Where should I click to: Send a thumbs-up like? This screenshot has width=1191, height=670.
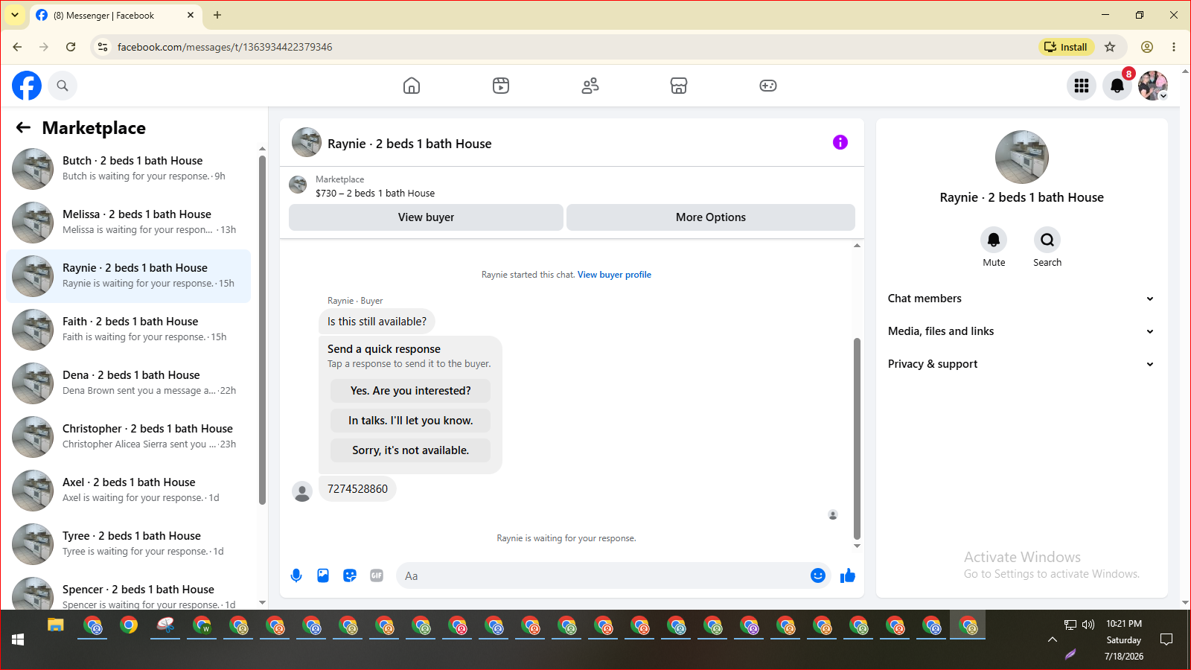[848, 575]
